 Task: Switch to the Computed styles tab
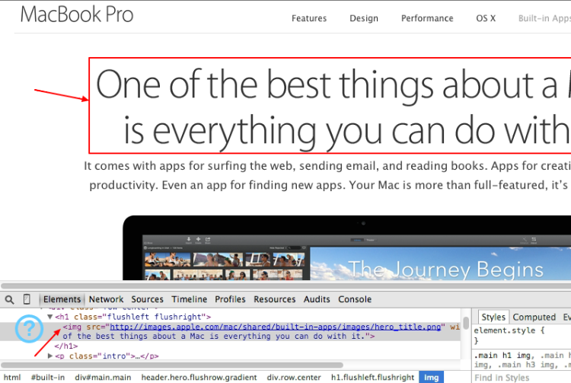pyautogui.click(x=534, y=318)
